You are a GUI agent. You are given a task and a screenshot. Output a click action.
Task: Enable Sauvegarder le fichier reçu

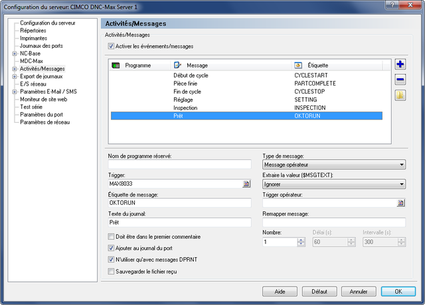pyautogui.click(x=111, y=271)
